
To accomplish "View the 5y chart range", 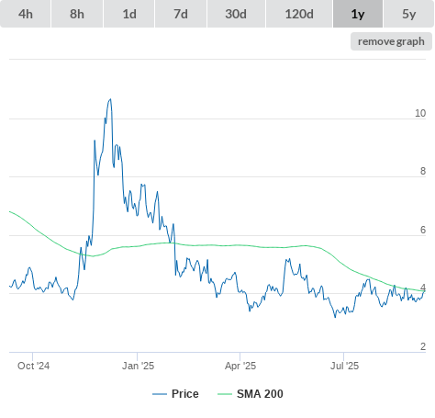I will (x=409, y=14).
